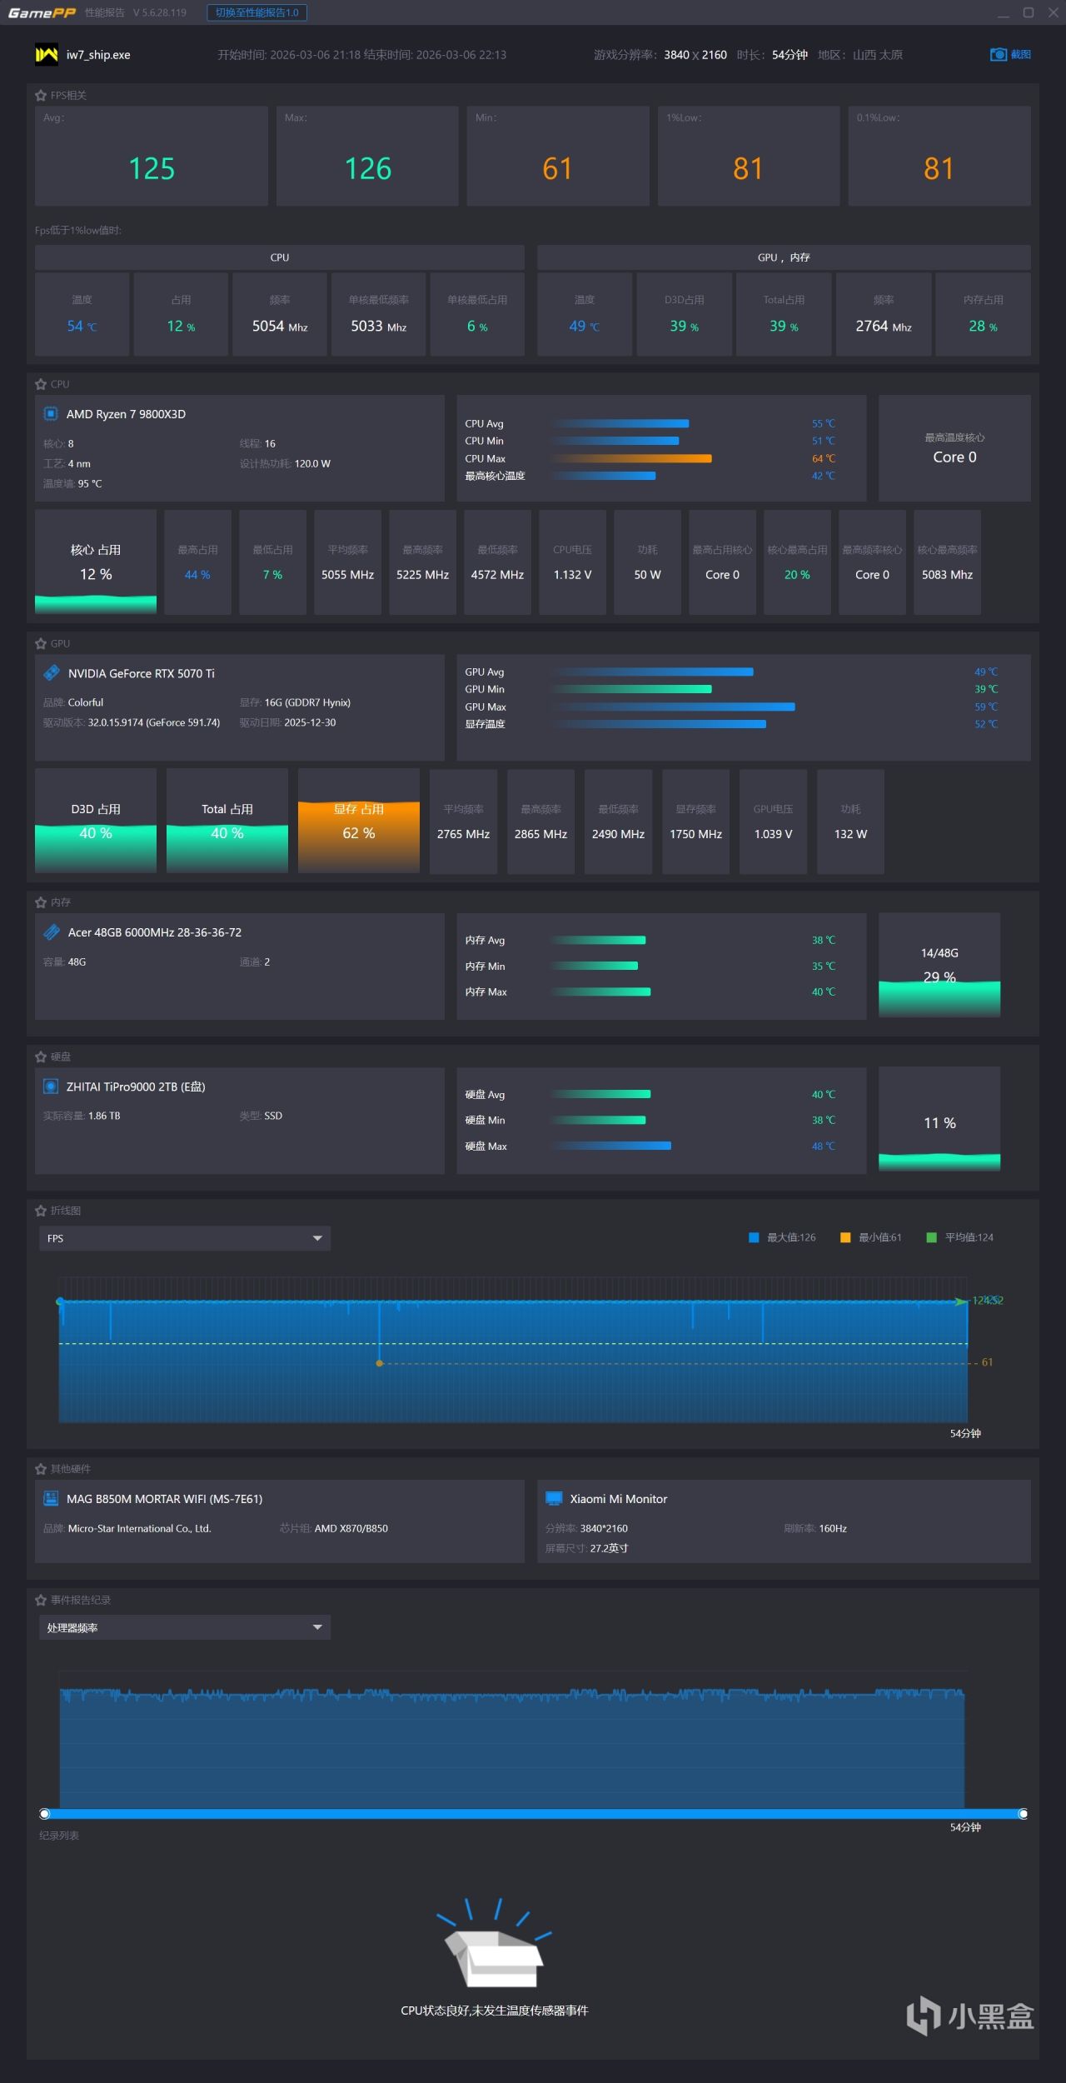Click the 1%Low card showing 81
Image resolution: width=1066 pixels, height=2083 pixels.
(x=749, y=156)
